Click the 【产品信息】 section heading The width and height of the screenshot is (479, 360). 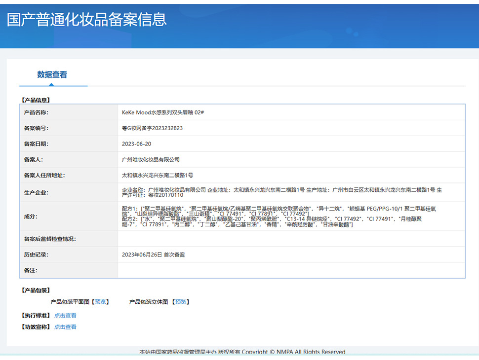[36, 100]
